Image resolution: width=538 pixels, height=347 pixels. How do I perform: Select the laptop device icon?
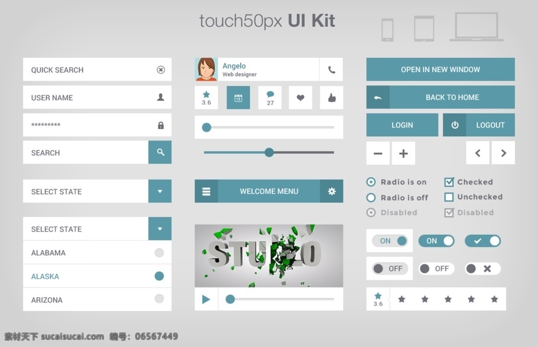pyautogui.click(x=477, y=27)
